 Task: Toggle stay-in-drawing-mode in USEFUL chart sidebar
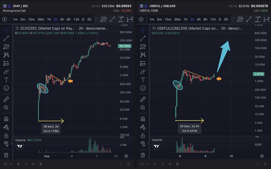pos(143,127)
